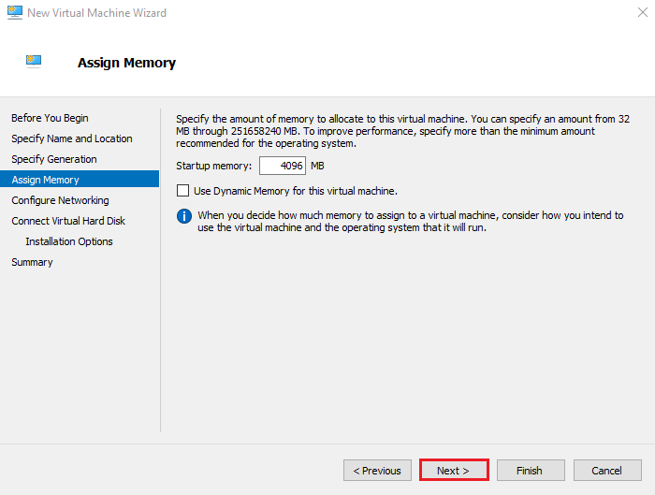The image size is (655, 495).
Task: Select the Assign Memory step in sidebar
Action: pos(45,180)
